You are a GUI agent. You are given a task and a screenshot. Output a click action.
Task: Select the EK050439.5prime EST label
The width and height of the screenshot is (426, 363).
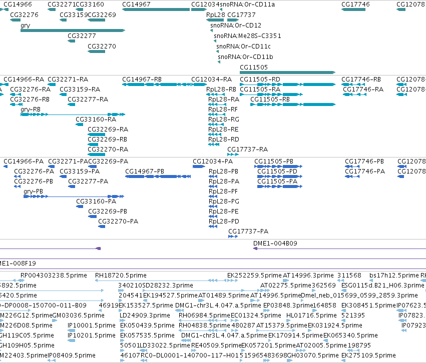click(x=148, y=325)
